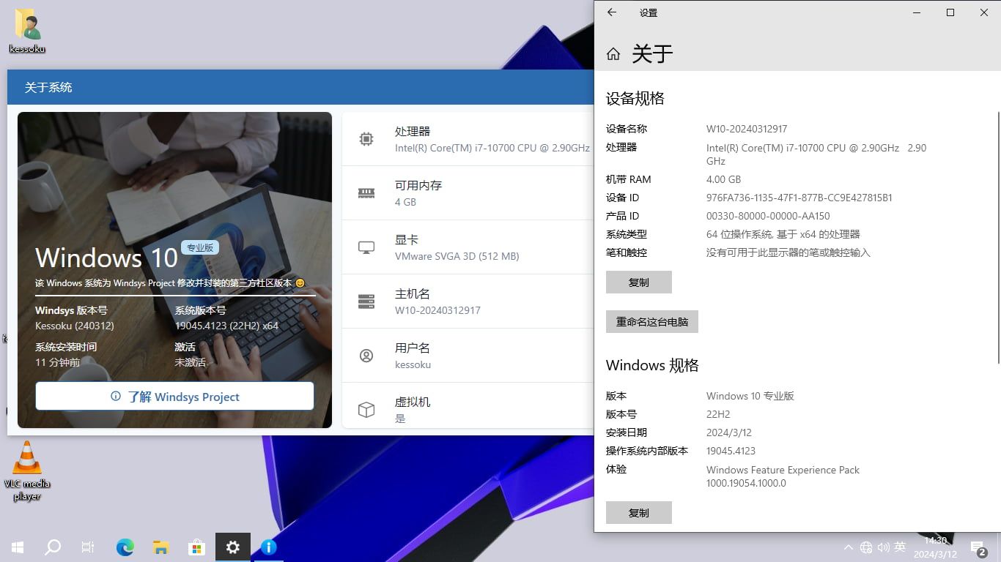Click the blue info app taskbar icon
Screen dimensions: 1001x562
coord(269,547)
